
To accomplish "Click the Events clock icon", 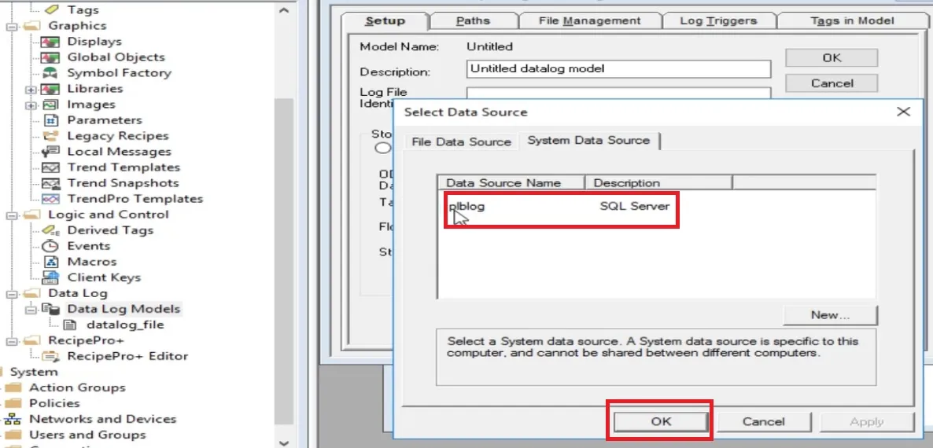I will (51, 246).
